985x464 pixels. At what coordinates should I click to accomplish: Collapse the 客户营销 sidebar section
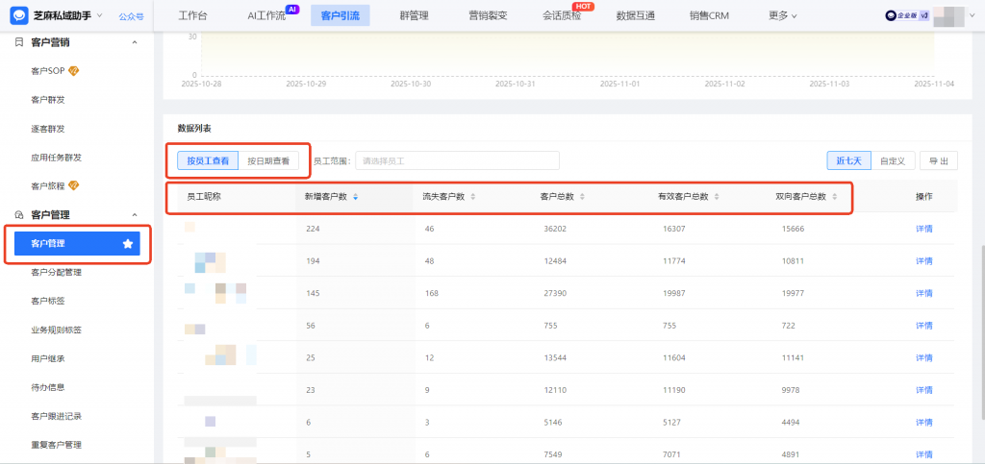[134, 42]
